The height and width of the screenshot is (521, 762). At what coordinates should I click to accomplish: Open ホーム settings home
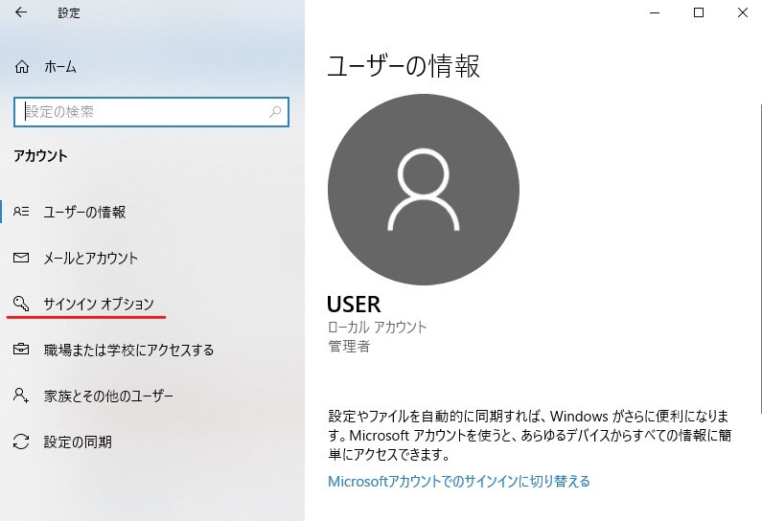click(60, 66)
